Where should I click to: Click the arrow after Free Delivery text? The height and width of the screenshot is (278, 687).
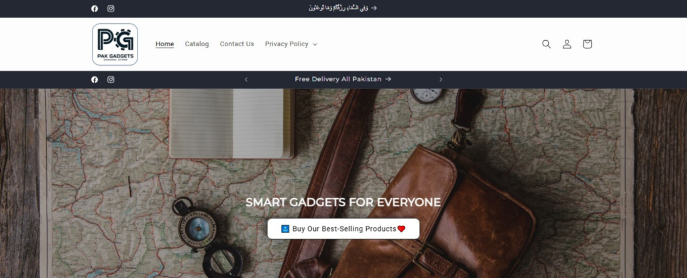(x=388, y=79)
